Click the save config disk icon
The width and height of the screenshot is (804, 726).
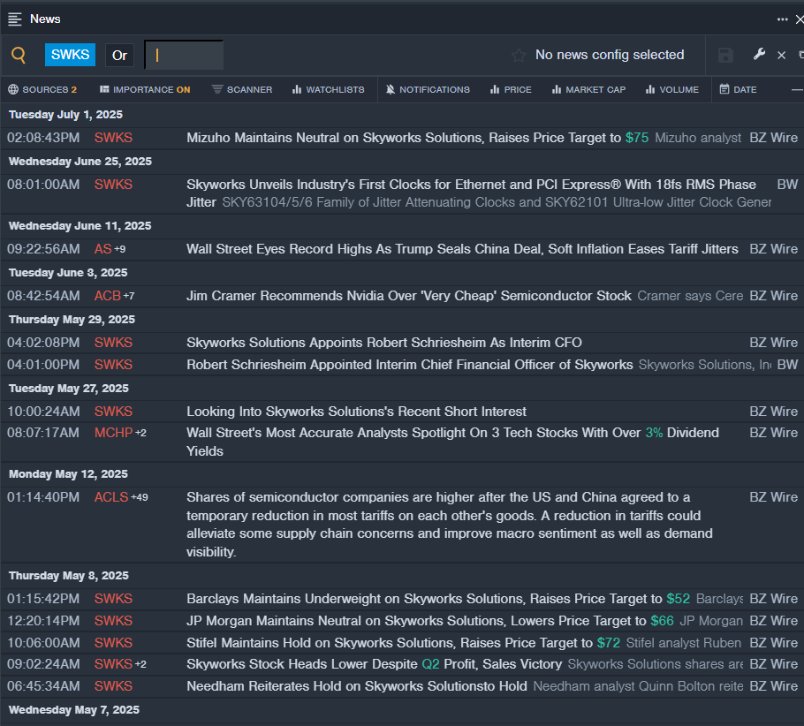[x=725, y=55]
